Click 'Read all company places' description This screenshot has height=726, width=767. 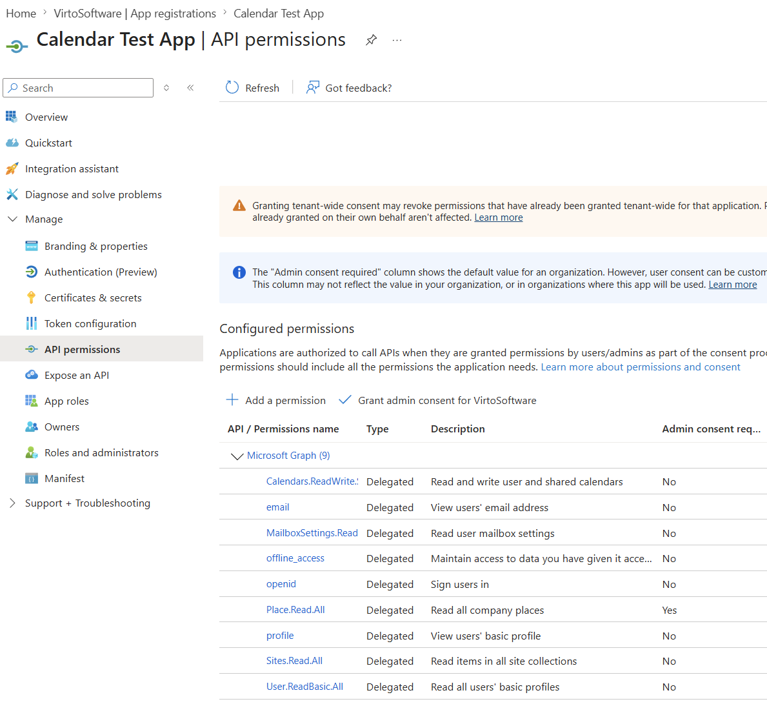(487, 610)
